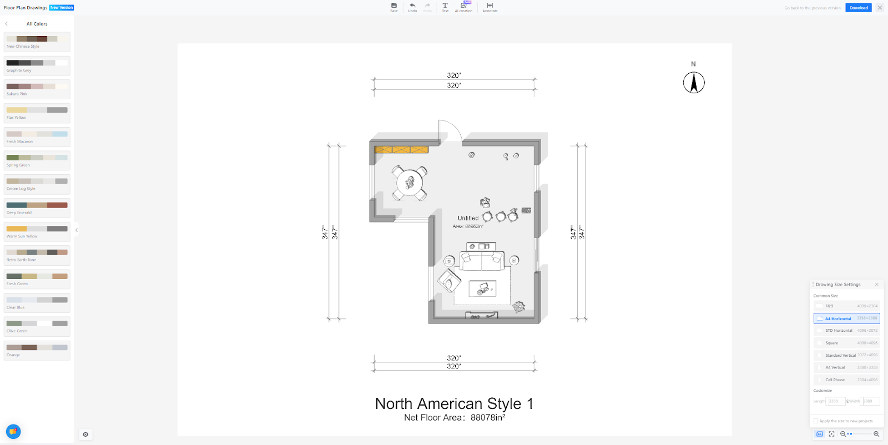The height and width of the screenshot is (445, 888).
Task: Go back to the previous version link
Action: pos(812,8)
